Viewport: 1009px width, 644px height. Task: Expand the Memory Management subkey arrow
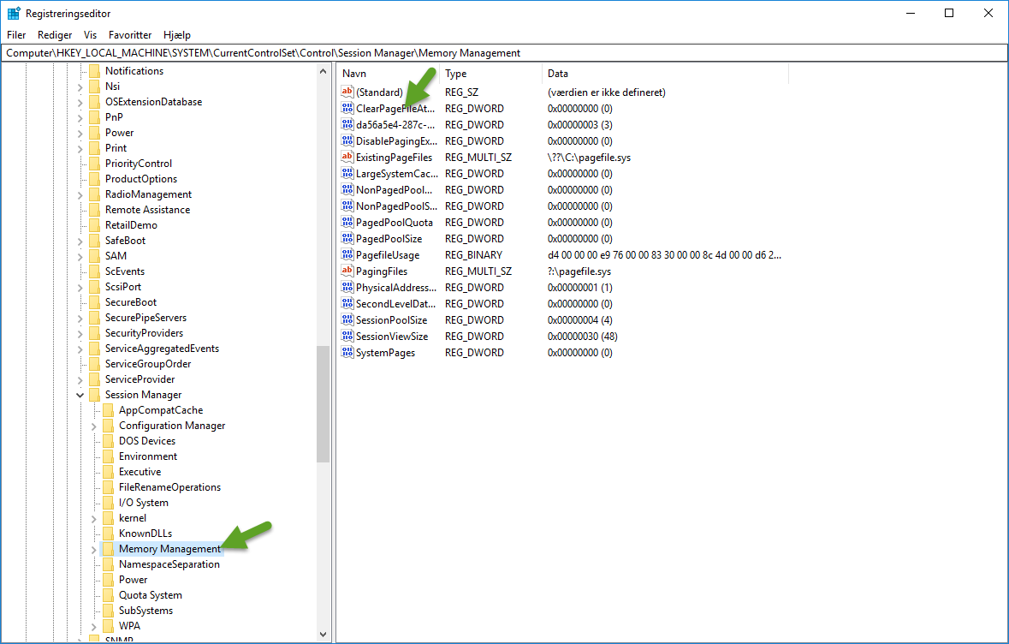pos(93,549)
